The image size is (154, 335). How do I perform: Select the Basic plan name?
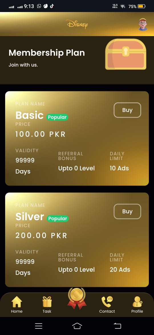pos(30,115)
